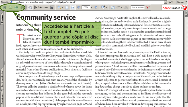
Task: Open the Páginas side tab
Action: pyautogui.click(x=2, y=19)
